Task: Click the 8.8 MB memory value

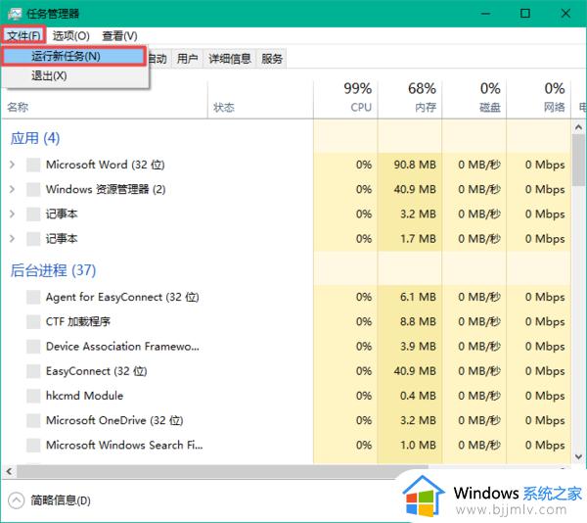Action: pos(418,321)
